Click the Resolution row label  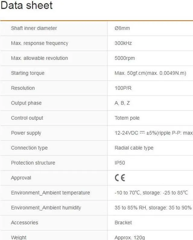pos(23,88)
